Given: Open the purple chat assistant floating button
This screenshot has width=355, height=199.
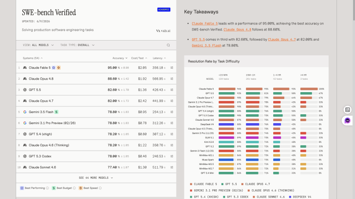Looking at the screenshot, I should 347,121.
